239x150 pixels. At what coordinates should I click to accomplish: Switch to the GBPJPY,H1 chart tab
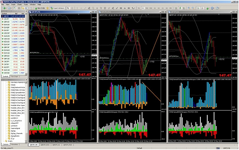pos(56,145)
